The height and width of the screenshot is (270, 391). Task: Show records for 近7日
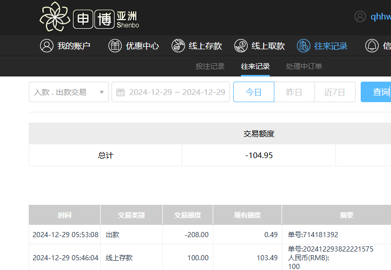point(334,92)
